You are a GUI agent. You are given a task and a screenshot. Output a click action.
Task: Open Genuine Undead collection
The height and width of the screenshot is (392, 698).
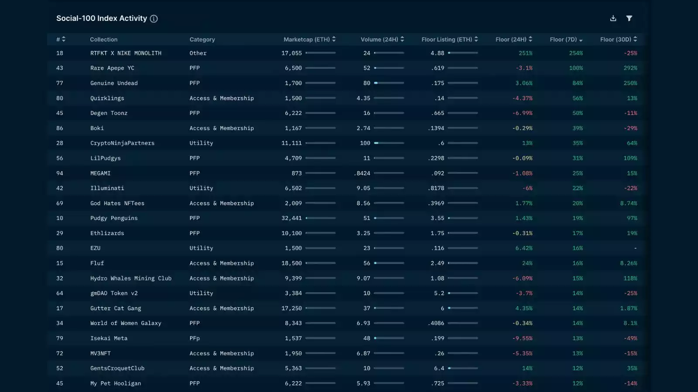tap(114, 83)
